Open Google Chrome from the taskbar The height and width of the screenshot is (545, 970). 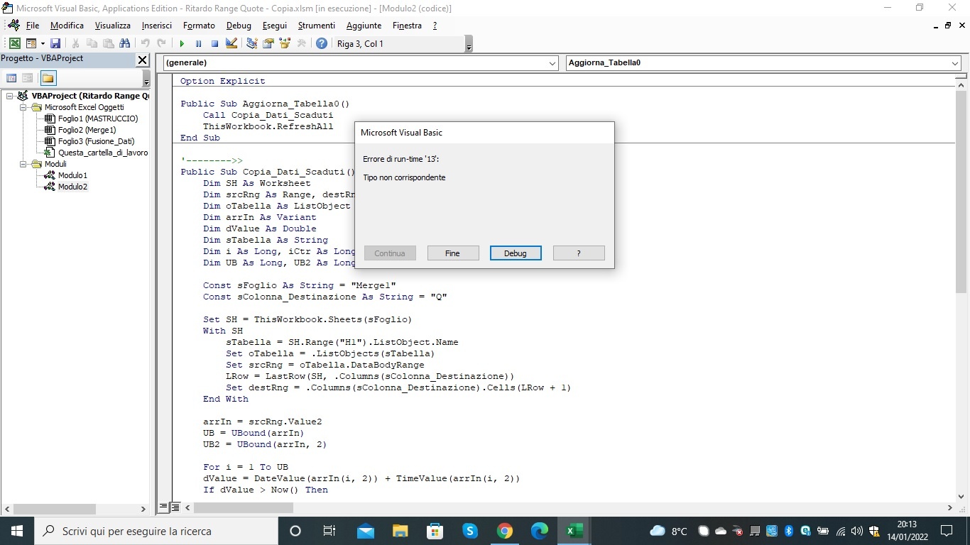click(x=505, y=531)
